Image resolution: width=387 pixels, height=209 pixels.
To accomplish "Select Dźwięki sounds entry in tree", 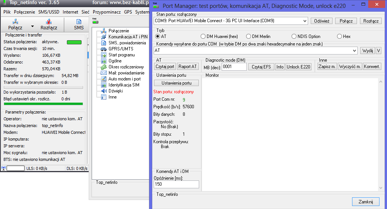I will 115,91.
